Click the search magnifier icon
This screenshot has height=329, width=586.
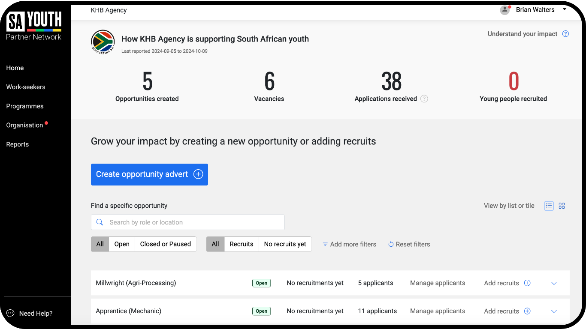coord(100,222)
